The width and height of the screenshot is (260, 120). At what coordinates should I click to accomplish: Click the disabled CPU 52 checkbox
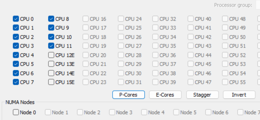(225, 55)
